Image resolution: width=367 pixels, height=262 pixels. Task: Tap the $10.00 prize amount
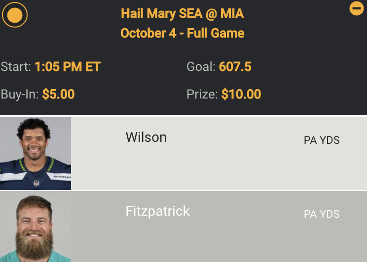(x=241, y=94)
